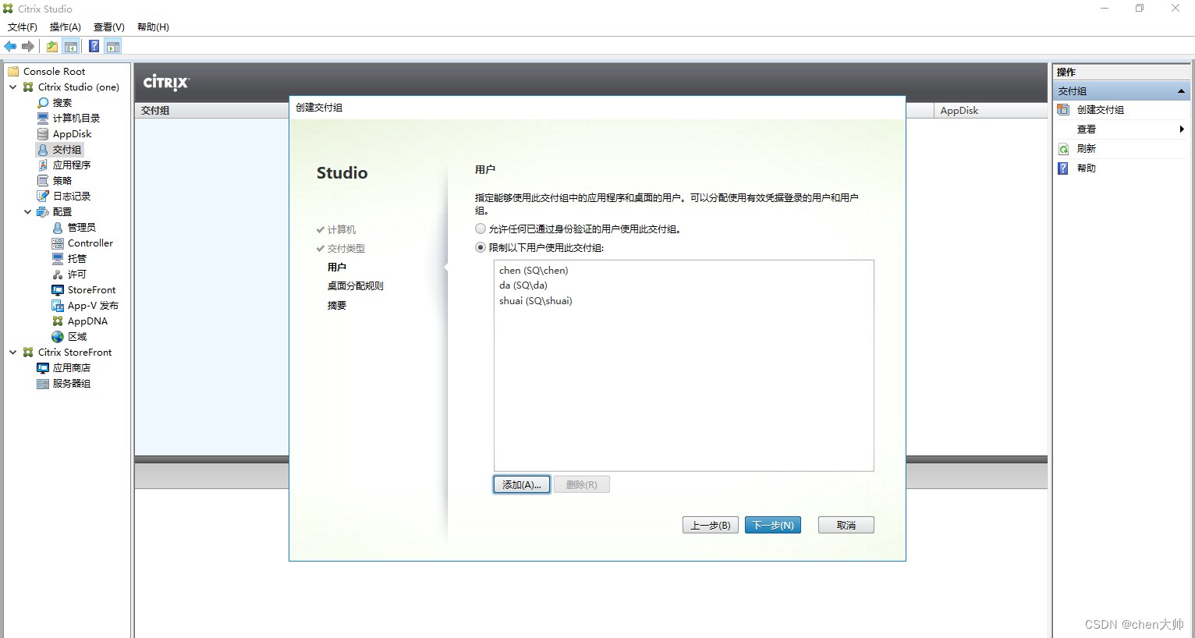Select the 区域 globe icon in tree
Viewport: 1195px width, 638px height.
(58, 337)
